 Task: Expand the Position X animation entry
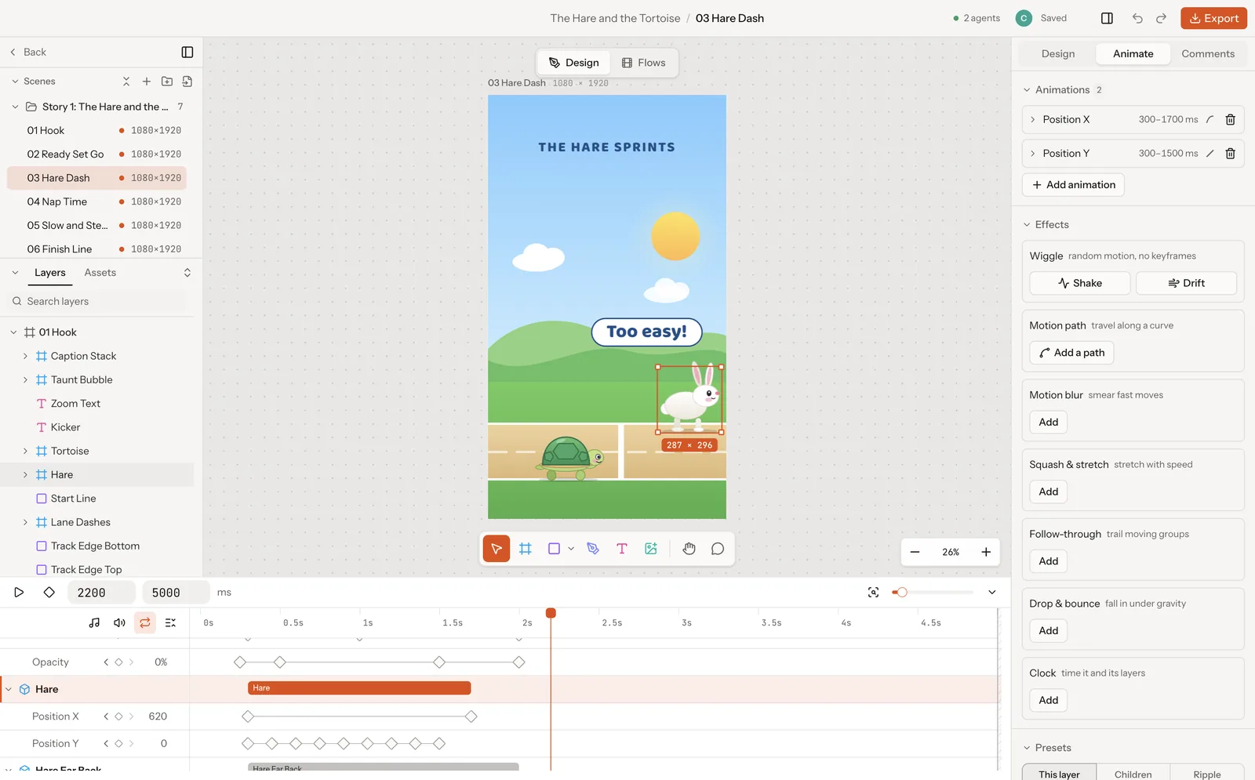1032,120
